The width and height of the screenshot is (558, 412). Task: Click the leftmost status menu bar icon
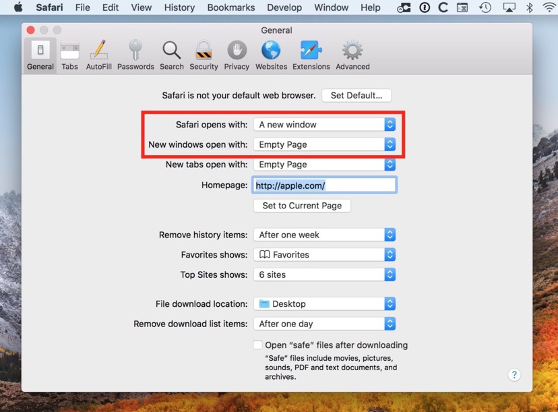[x=404, y=7]
